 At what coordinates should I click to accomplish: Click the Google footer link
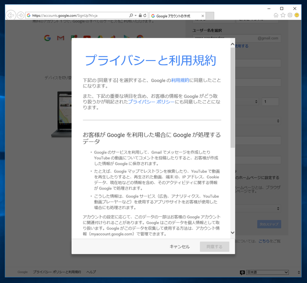click(x=23, y=272)
